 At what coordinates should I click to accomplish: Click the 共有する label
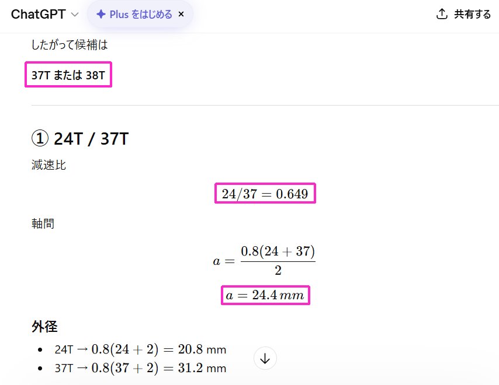(x=472, y=15)
